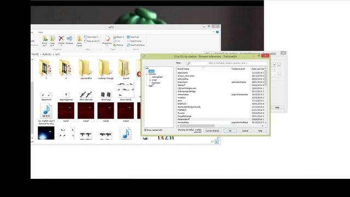
Task: Select the remotes node in refs tree
Action: click(152, 74)
